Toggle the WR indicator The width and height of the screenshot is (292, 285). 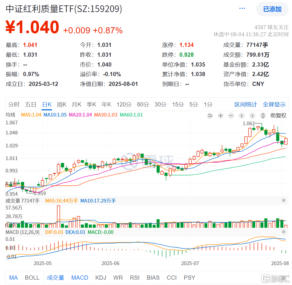[118, 278]
